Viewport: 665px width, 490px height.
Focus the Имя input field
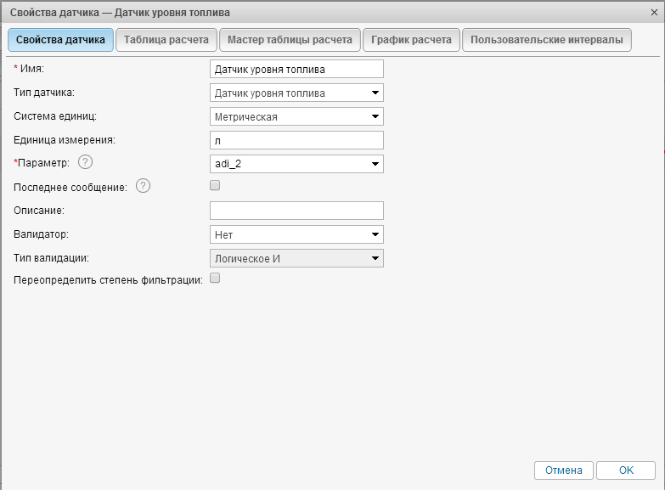(296, 69)
